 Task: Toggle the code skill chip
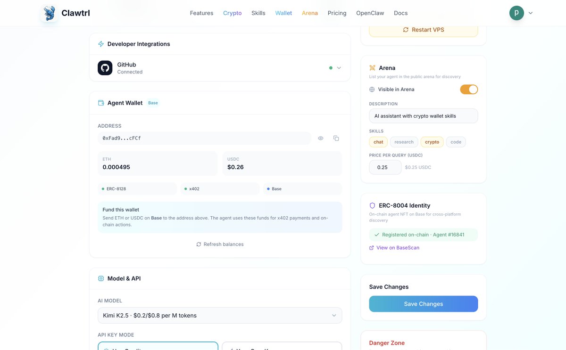456,142
